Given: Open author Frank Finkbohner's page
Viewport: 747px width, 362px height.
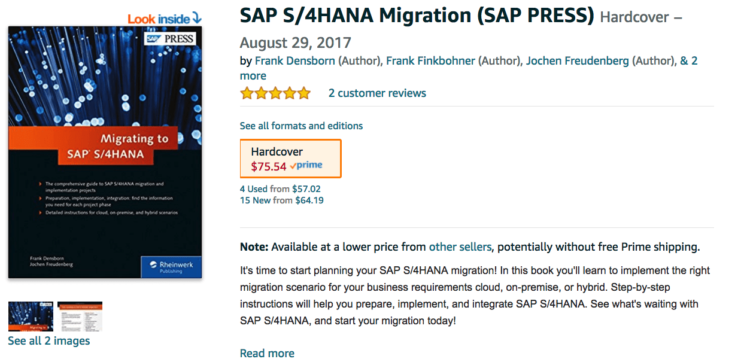Looking at the screenshot, I should tap(430, 61).
